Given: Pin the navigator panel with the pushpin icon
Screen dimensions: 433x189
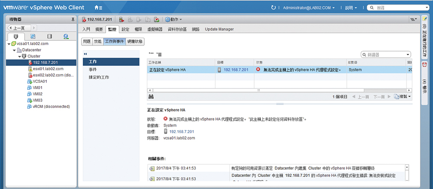Looking at the screenshot, I should point(73,20).
